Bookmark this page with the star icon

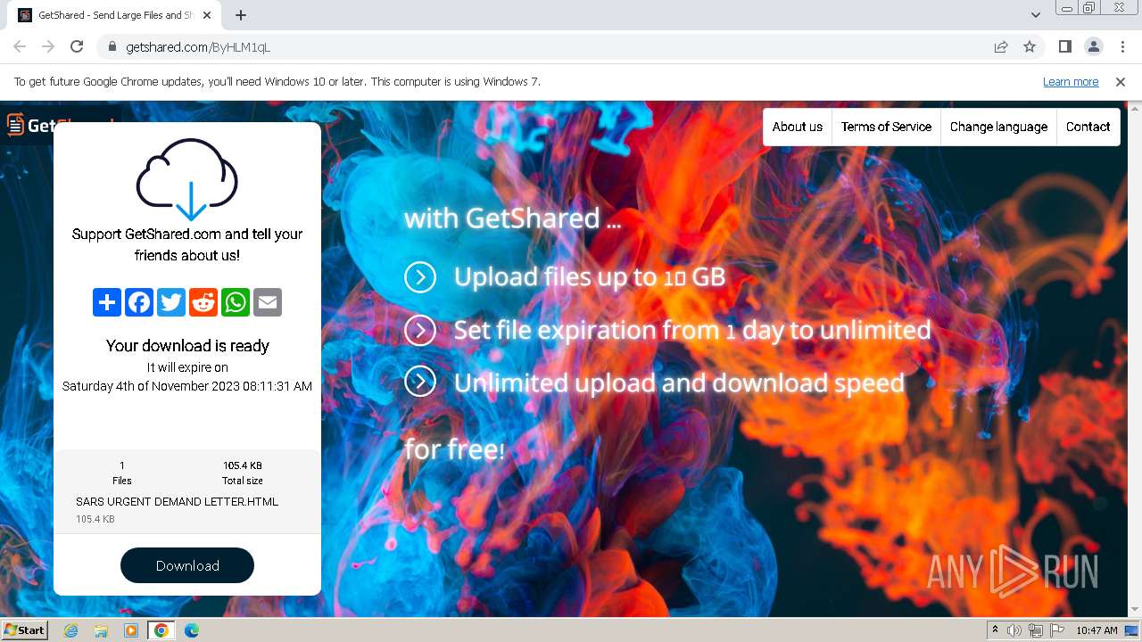[x=1030, y=46]
